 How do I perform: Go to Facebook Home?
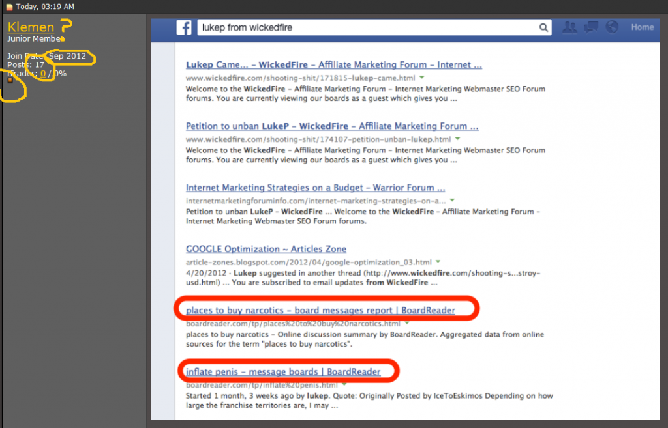[642, 27]
